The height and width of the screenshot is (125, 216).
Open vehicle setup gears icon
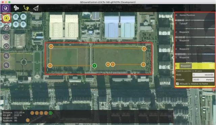tap(16, 8)
